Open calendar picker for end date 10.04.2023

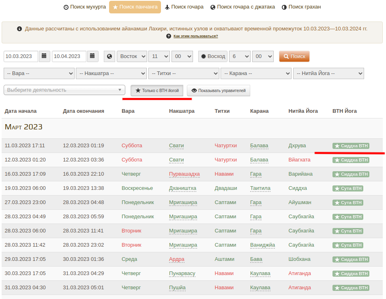(x=92, y=56)
